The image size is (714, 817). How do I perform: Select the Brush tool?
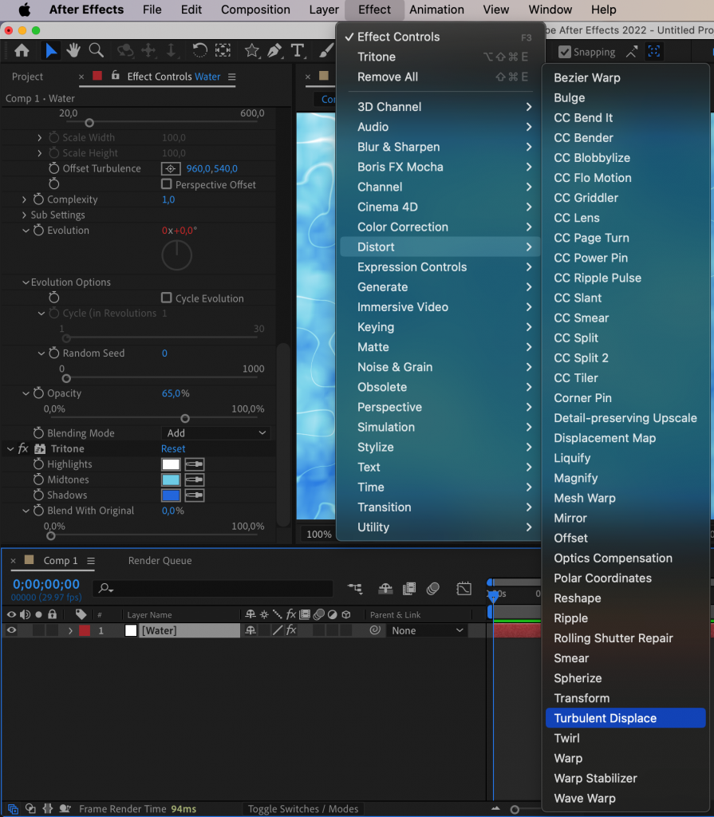tap(325, 51)
